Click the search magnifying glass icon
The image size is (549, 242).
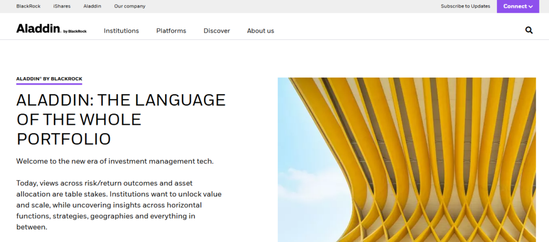coord(529,31)
